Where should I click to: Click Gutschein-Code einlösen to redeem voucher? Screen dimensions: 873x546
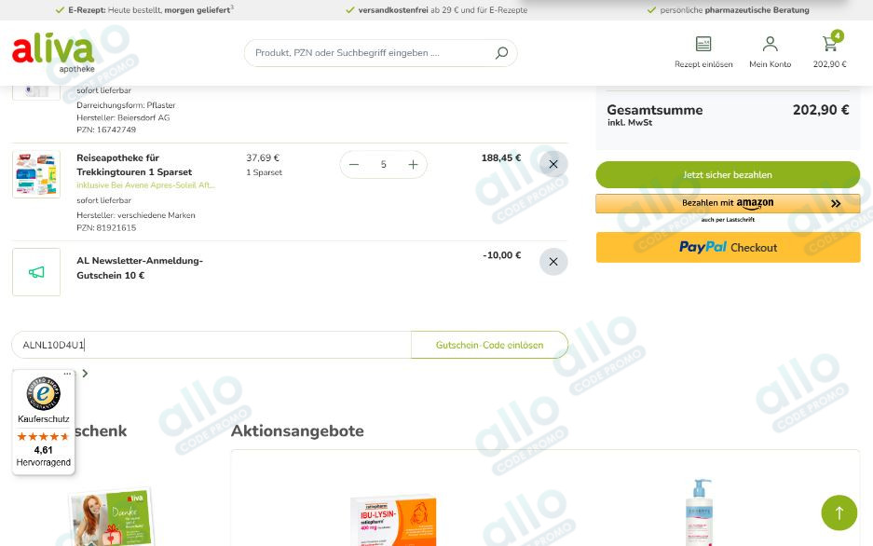tap(488, 344)
